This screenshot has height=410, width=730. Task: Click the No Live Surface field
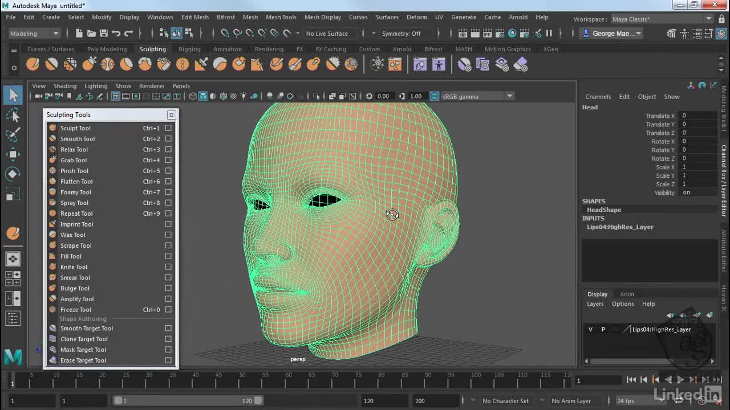tap(327, 34)
